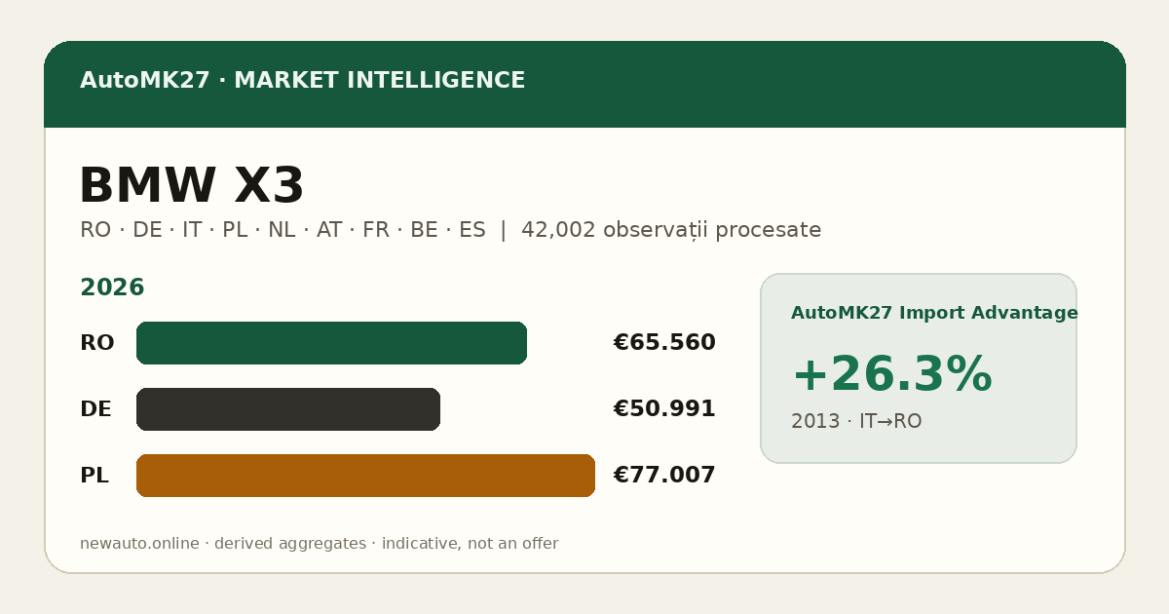Click the 42,002 observații procesate text
This screenshot has width=1169, height=614.
tap(671, 230)
